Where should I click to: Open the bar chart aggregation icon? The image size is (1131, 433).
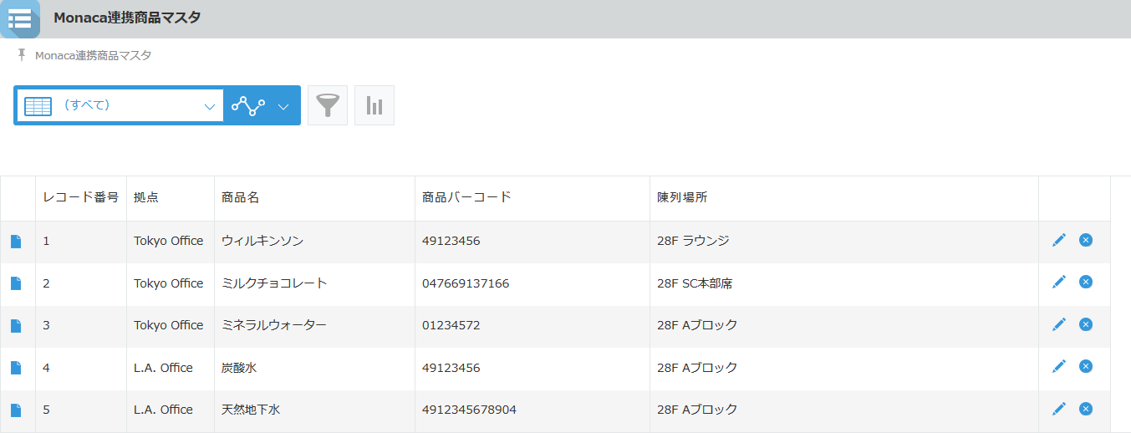click(374, 105)
